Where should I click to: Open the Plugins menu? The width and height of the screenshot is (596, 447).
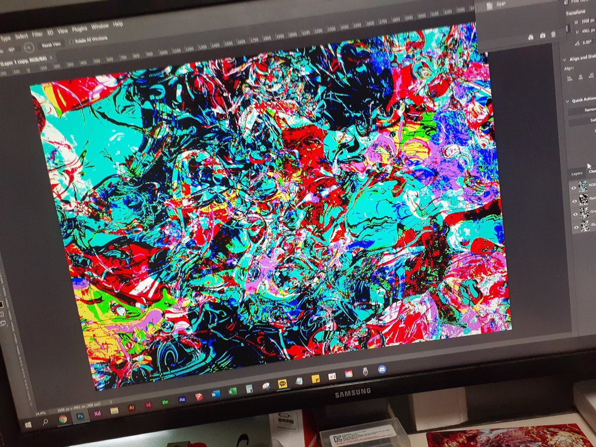coord(79,28)
